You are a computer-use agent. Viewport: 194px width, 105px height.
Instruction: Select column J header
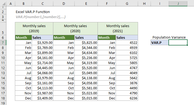(178, 4)
